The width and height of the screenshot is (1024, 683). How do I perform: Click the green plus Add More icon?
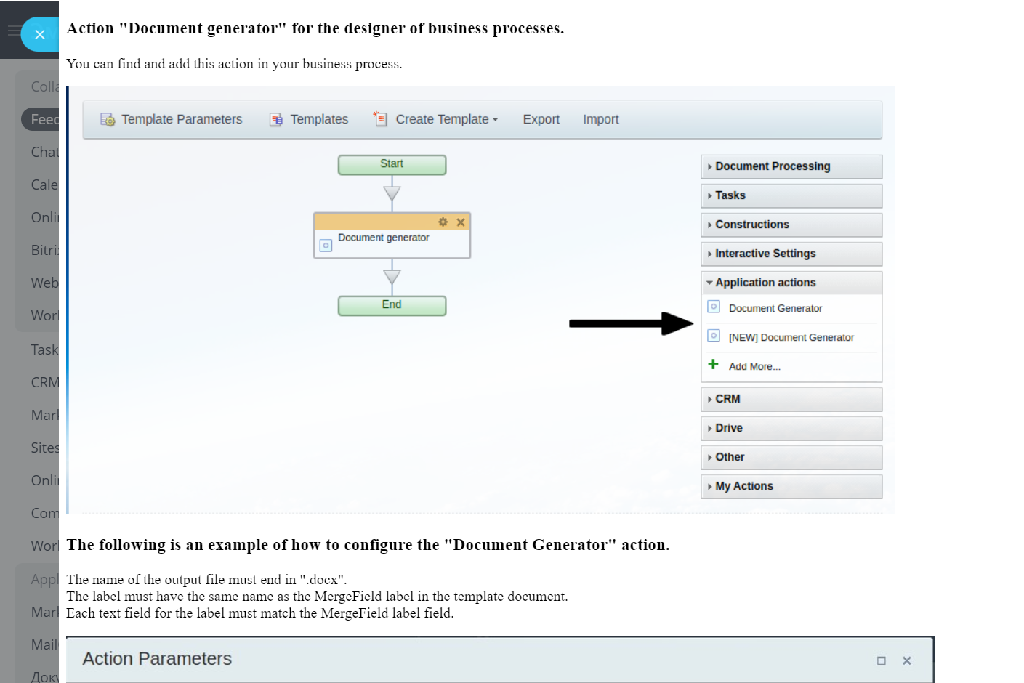[x=714, y=365]
